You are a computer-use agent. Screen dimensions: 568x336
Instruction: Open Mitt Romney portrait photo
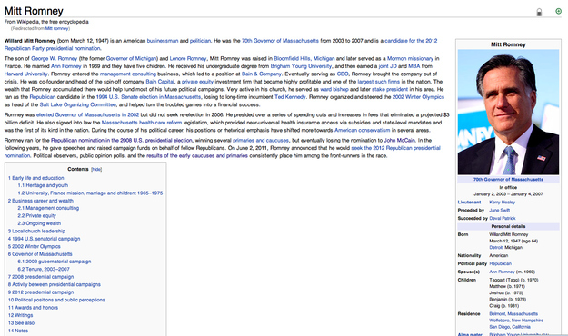pos(508,113)
